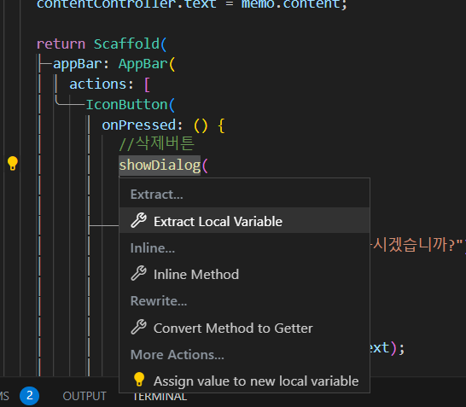The image size is (466, 407).
Task: Click wrench icon beside Inline Method
Action: click(138, 273)
